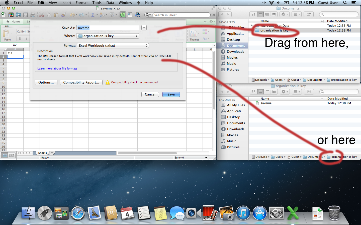Screen dimensions: 361x225
Task: Select column view in organization is key window
Action: [x=267, y=92]
